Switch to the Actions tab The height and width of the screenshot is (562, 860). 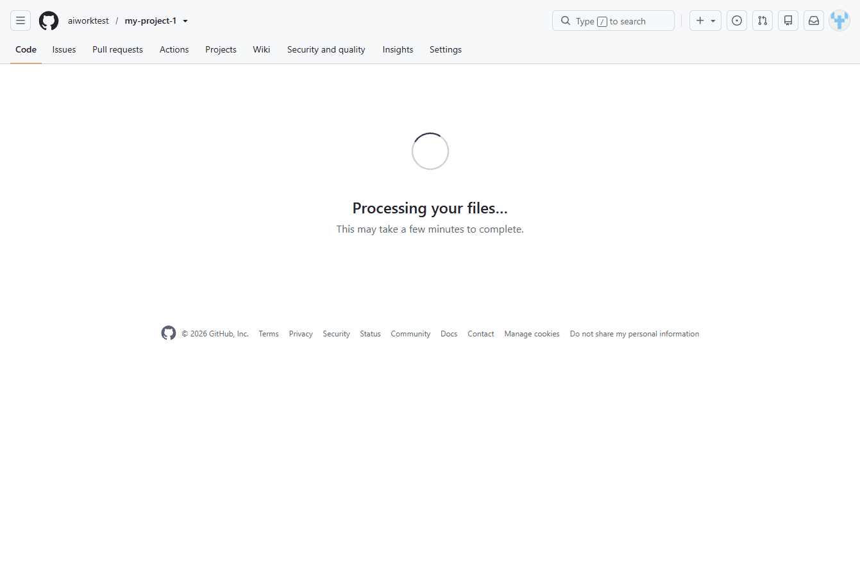tap(174, 49)
